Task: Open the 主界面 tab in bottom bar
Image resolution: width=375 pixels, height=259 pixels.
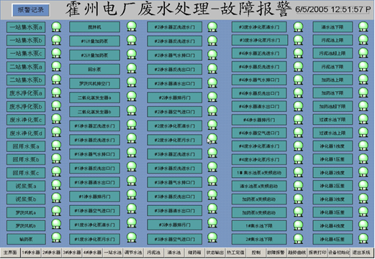Action: point(10,253)
